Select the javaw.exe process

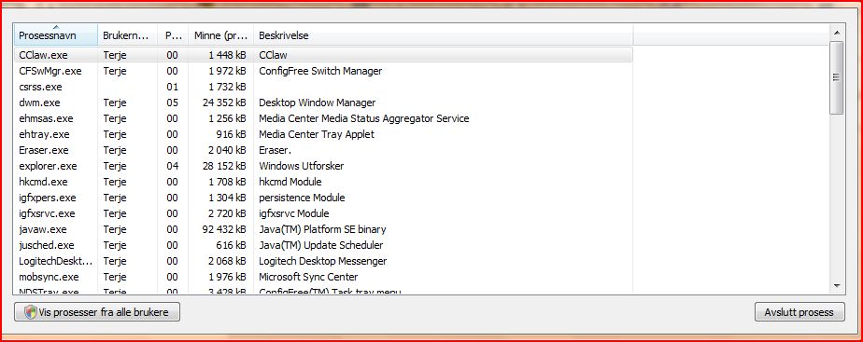(323, 229)
